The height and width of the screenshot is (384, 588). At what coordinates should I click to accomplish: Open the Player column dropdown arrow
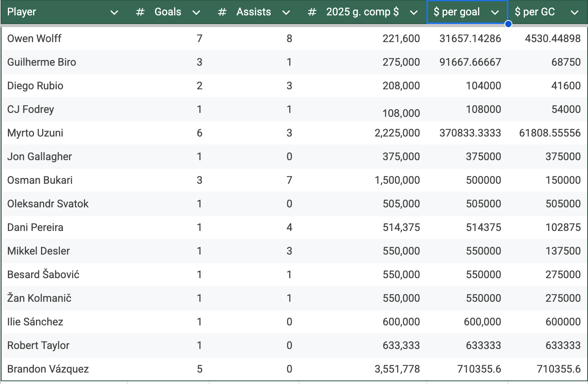[x=114, y=13]
